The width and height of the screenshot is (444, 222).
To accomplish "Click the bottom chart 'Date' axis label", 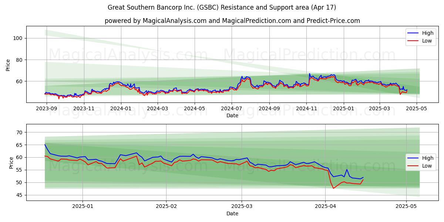I will tap(232, 213).
